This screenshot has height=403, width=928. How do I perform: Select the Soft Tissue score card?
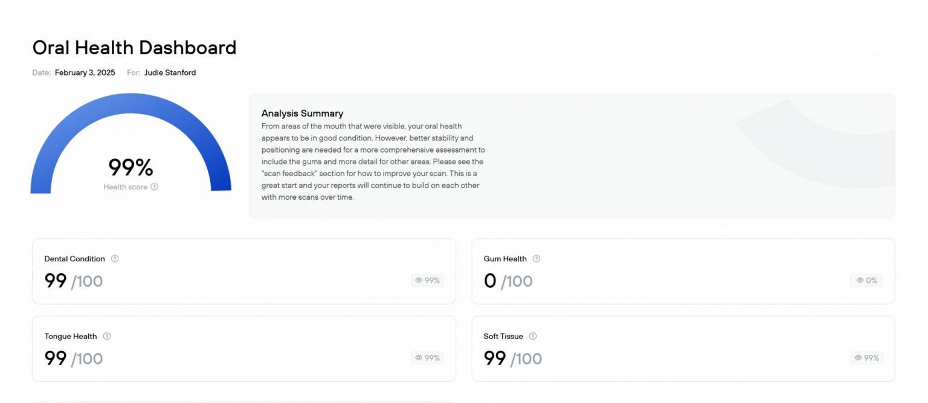tap(683, 349)
